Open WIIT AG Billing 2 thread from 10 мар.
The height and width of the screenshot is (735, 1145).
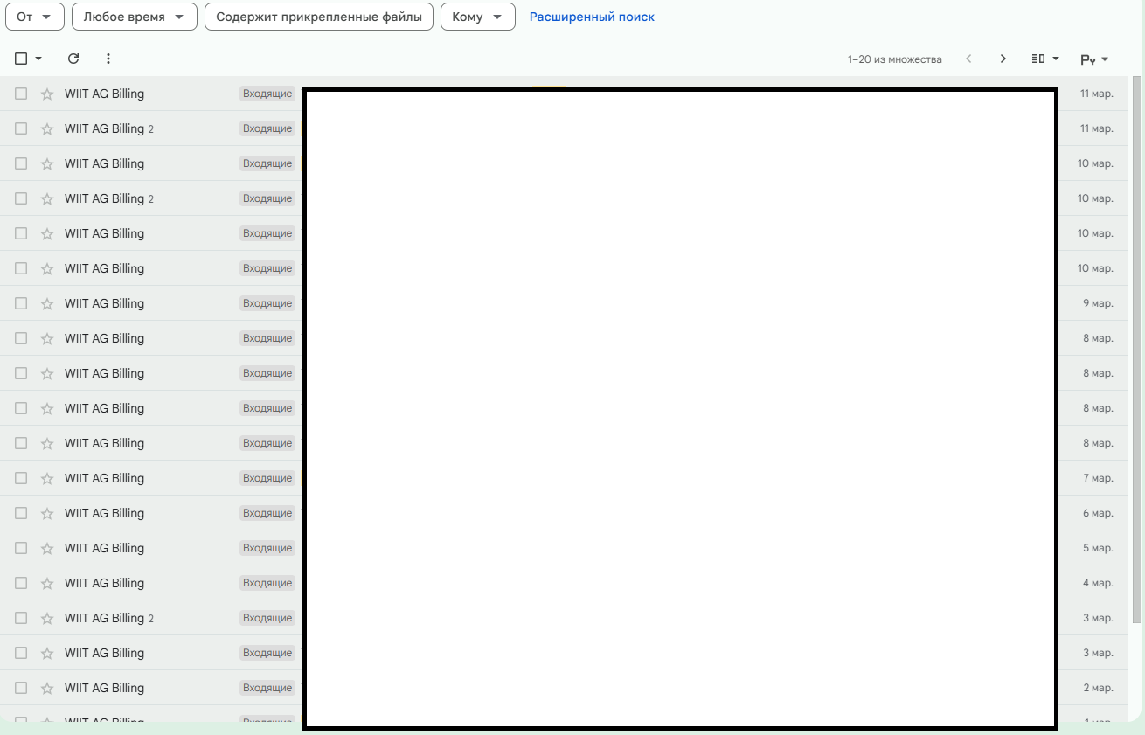[x=563, y=198]
